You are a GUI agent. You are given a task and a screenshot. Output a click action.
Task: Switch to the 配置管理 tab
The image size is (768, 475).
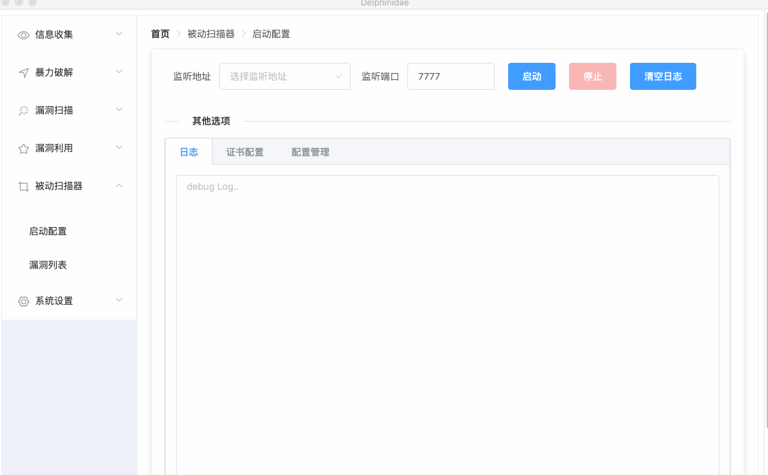[311, 152]
